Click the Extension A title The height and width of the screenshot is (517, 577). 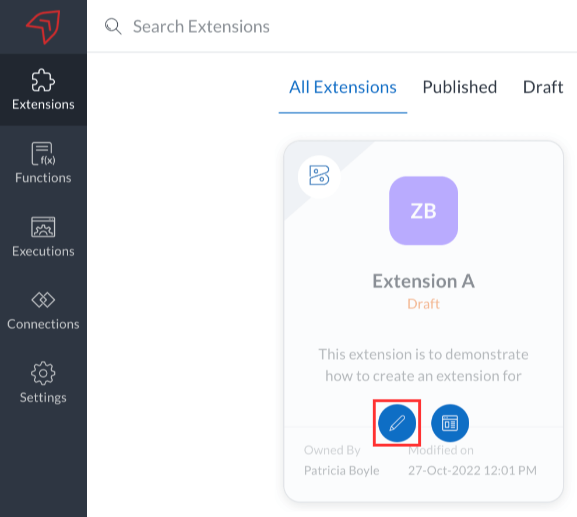click(423, 281)
